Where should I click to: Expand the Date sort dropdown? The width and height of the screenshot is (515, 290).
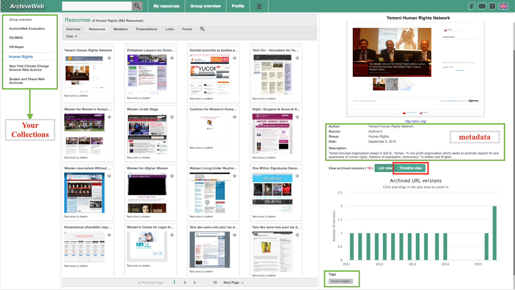click(71, 36)
